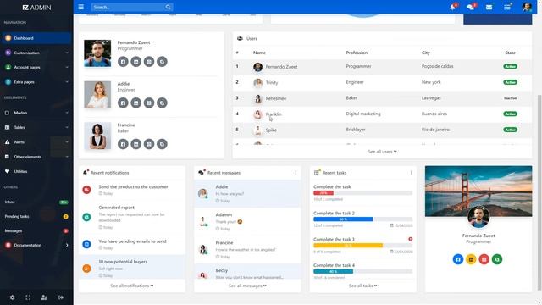Expand the Extra pages sidebar menu
The image size is (542, 305).
(36, 82)
